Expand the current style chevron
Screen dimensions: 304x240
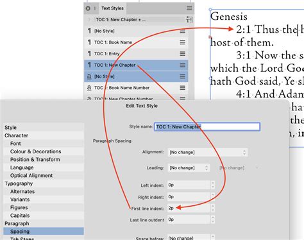89,19
